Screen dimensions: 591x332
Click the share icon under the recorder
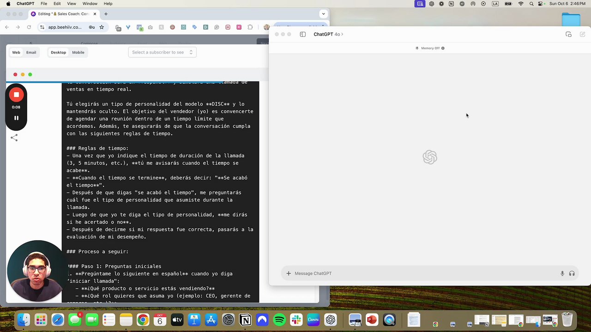(14, 138)
